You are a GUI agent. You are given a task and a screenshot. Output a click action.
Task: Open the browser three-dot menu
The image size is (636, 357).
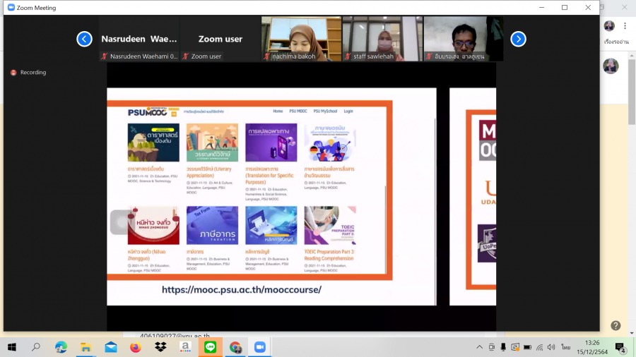pyautogui.click(x=625, y=26)
